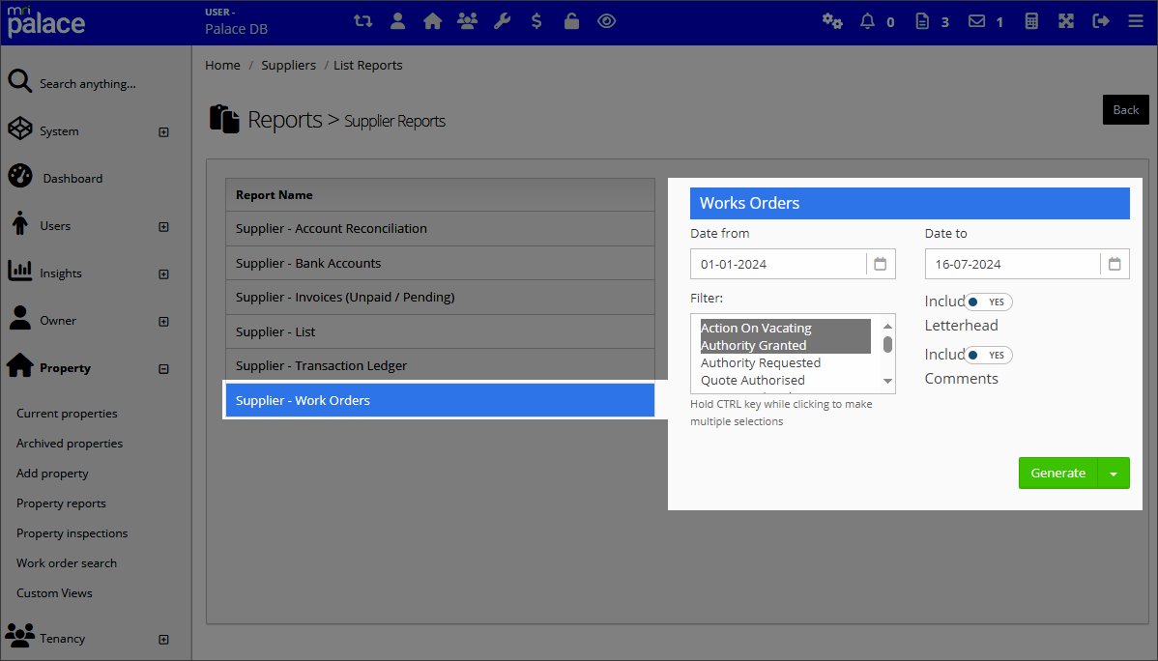
Task: Click the transfer arrows icon in top bar
Action: 362,21
